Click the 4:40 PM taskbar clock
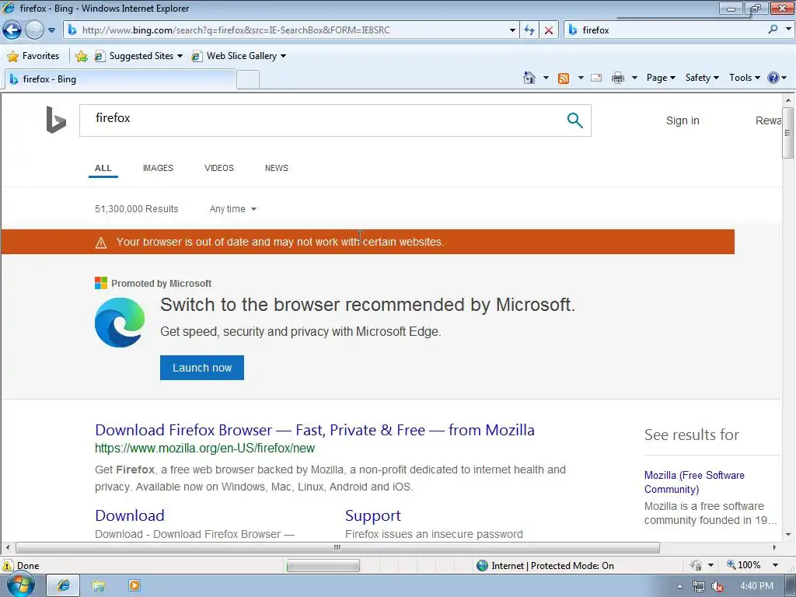796x597 pixels. pyautogui.click(x=756, y=586)
